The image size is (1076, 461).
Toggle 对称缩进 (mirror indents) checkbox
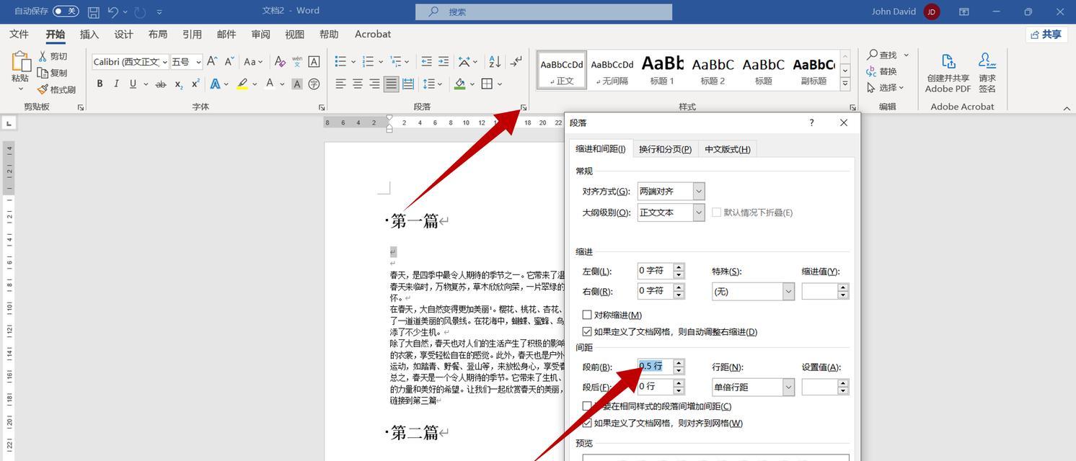point(587,315)
